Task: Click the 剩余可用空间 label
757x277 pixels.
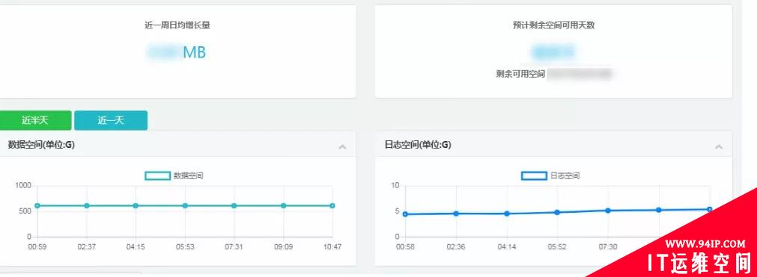Action: [x=520, y=74]
